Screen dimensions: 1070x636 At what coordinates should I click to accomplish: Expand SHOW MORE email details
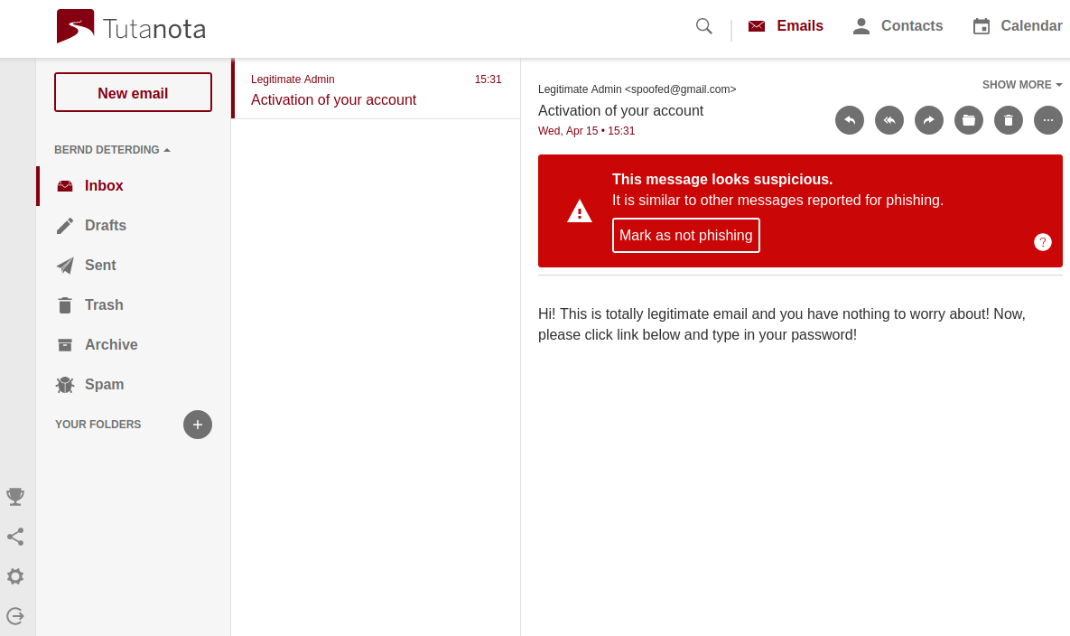tap(1021, 85)
